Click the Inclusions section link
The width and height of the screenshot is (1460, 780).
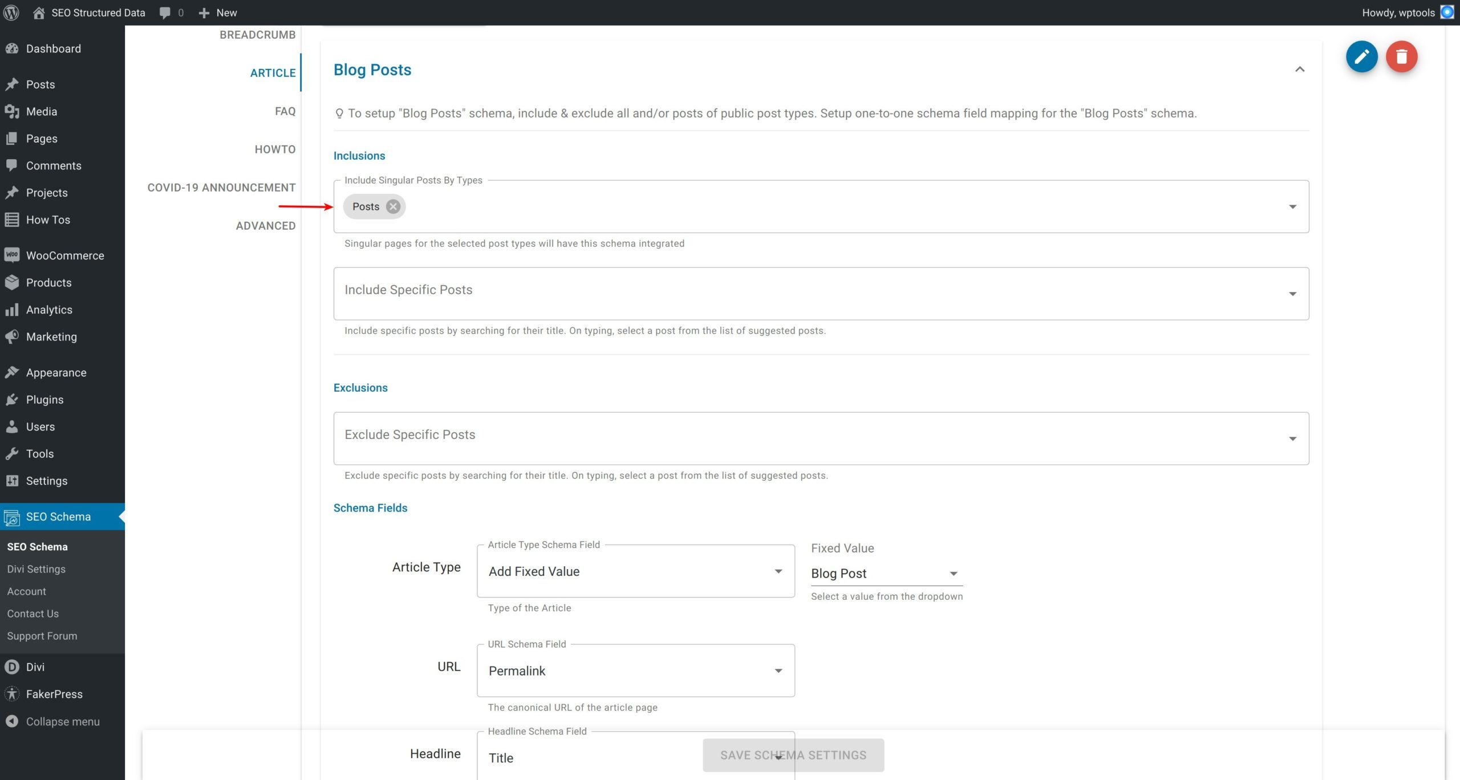(359, 156)
